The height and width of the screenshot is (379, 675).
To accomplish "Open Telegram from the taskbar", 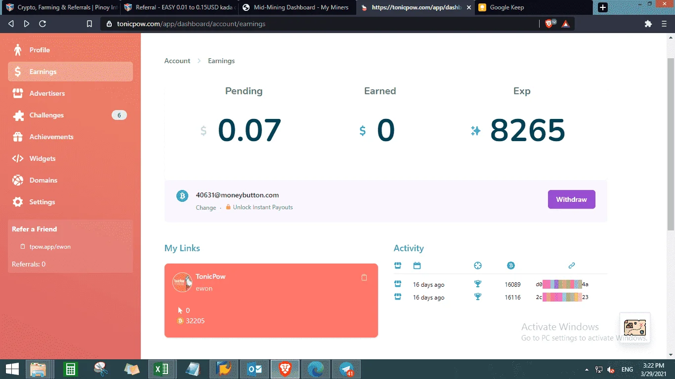I will (x=346, y=369).
